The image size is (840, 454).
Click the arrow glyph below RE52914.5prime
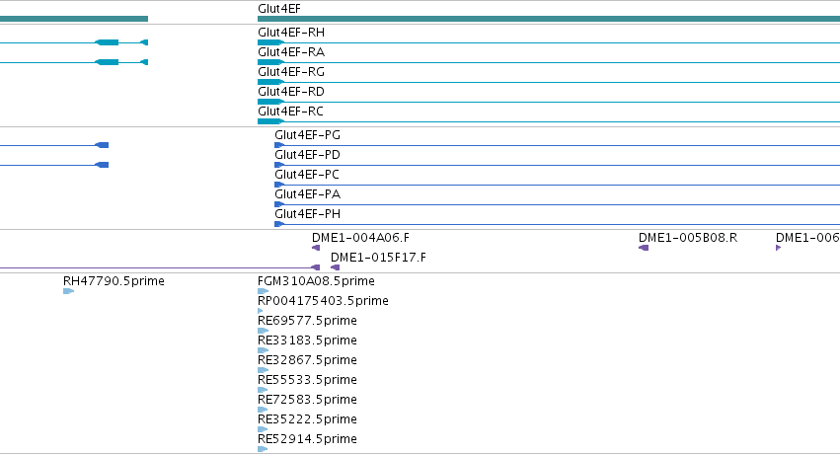pyautogui.click(x=263, y=449)
